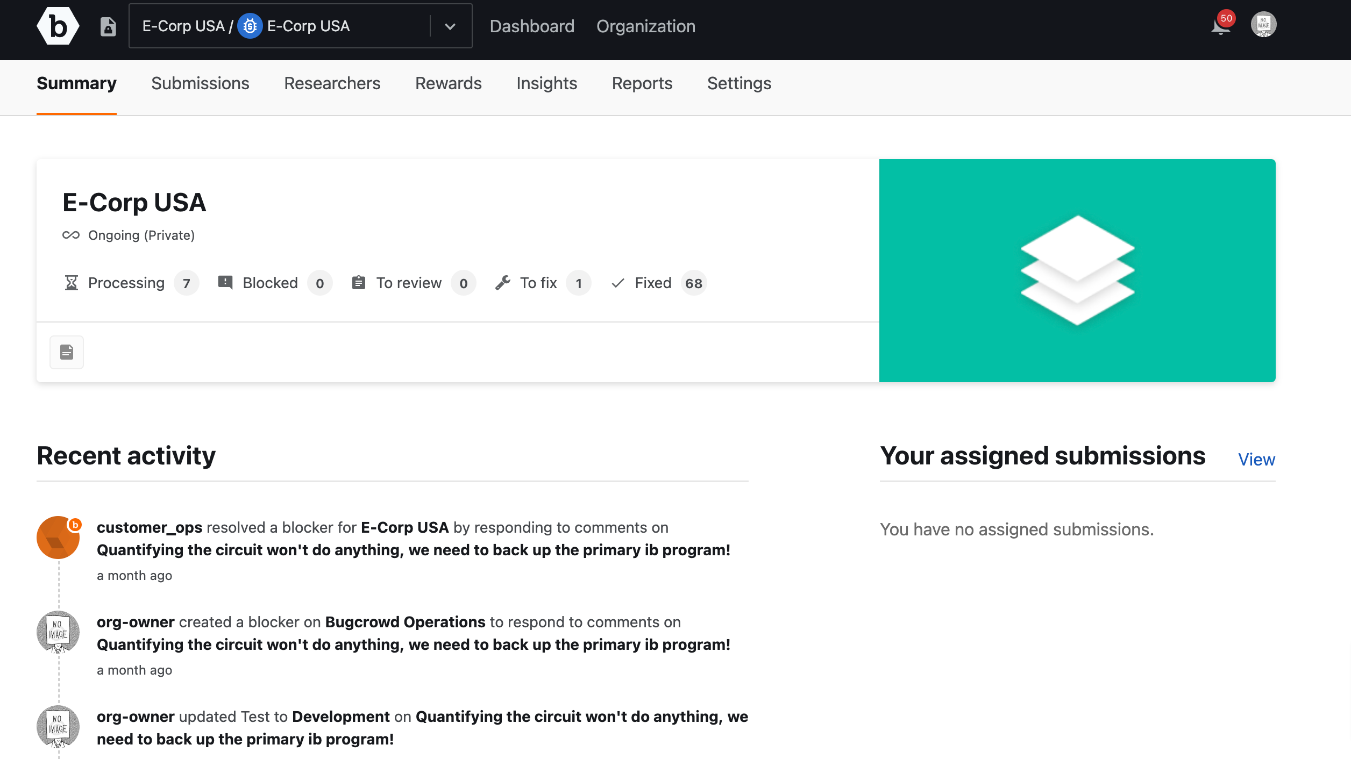Click org-owner avatar on updated Test entry
Viewport: 1351px width, 759px height.
58,727
